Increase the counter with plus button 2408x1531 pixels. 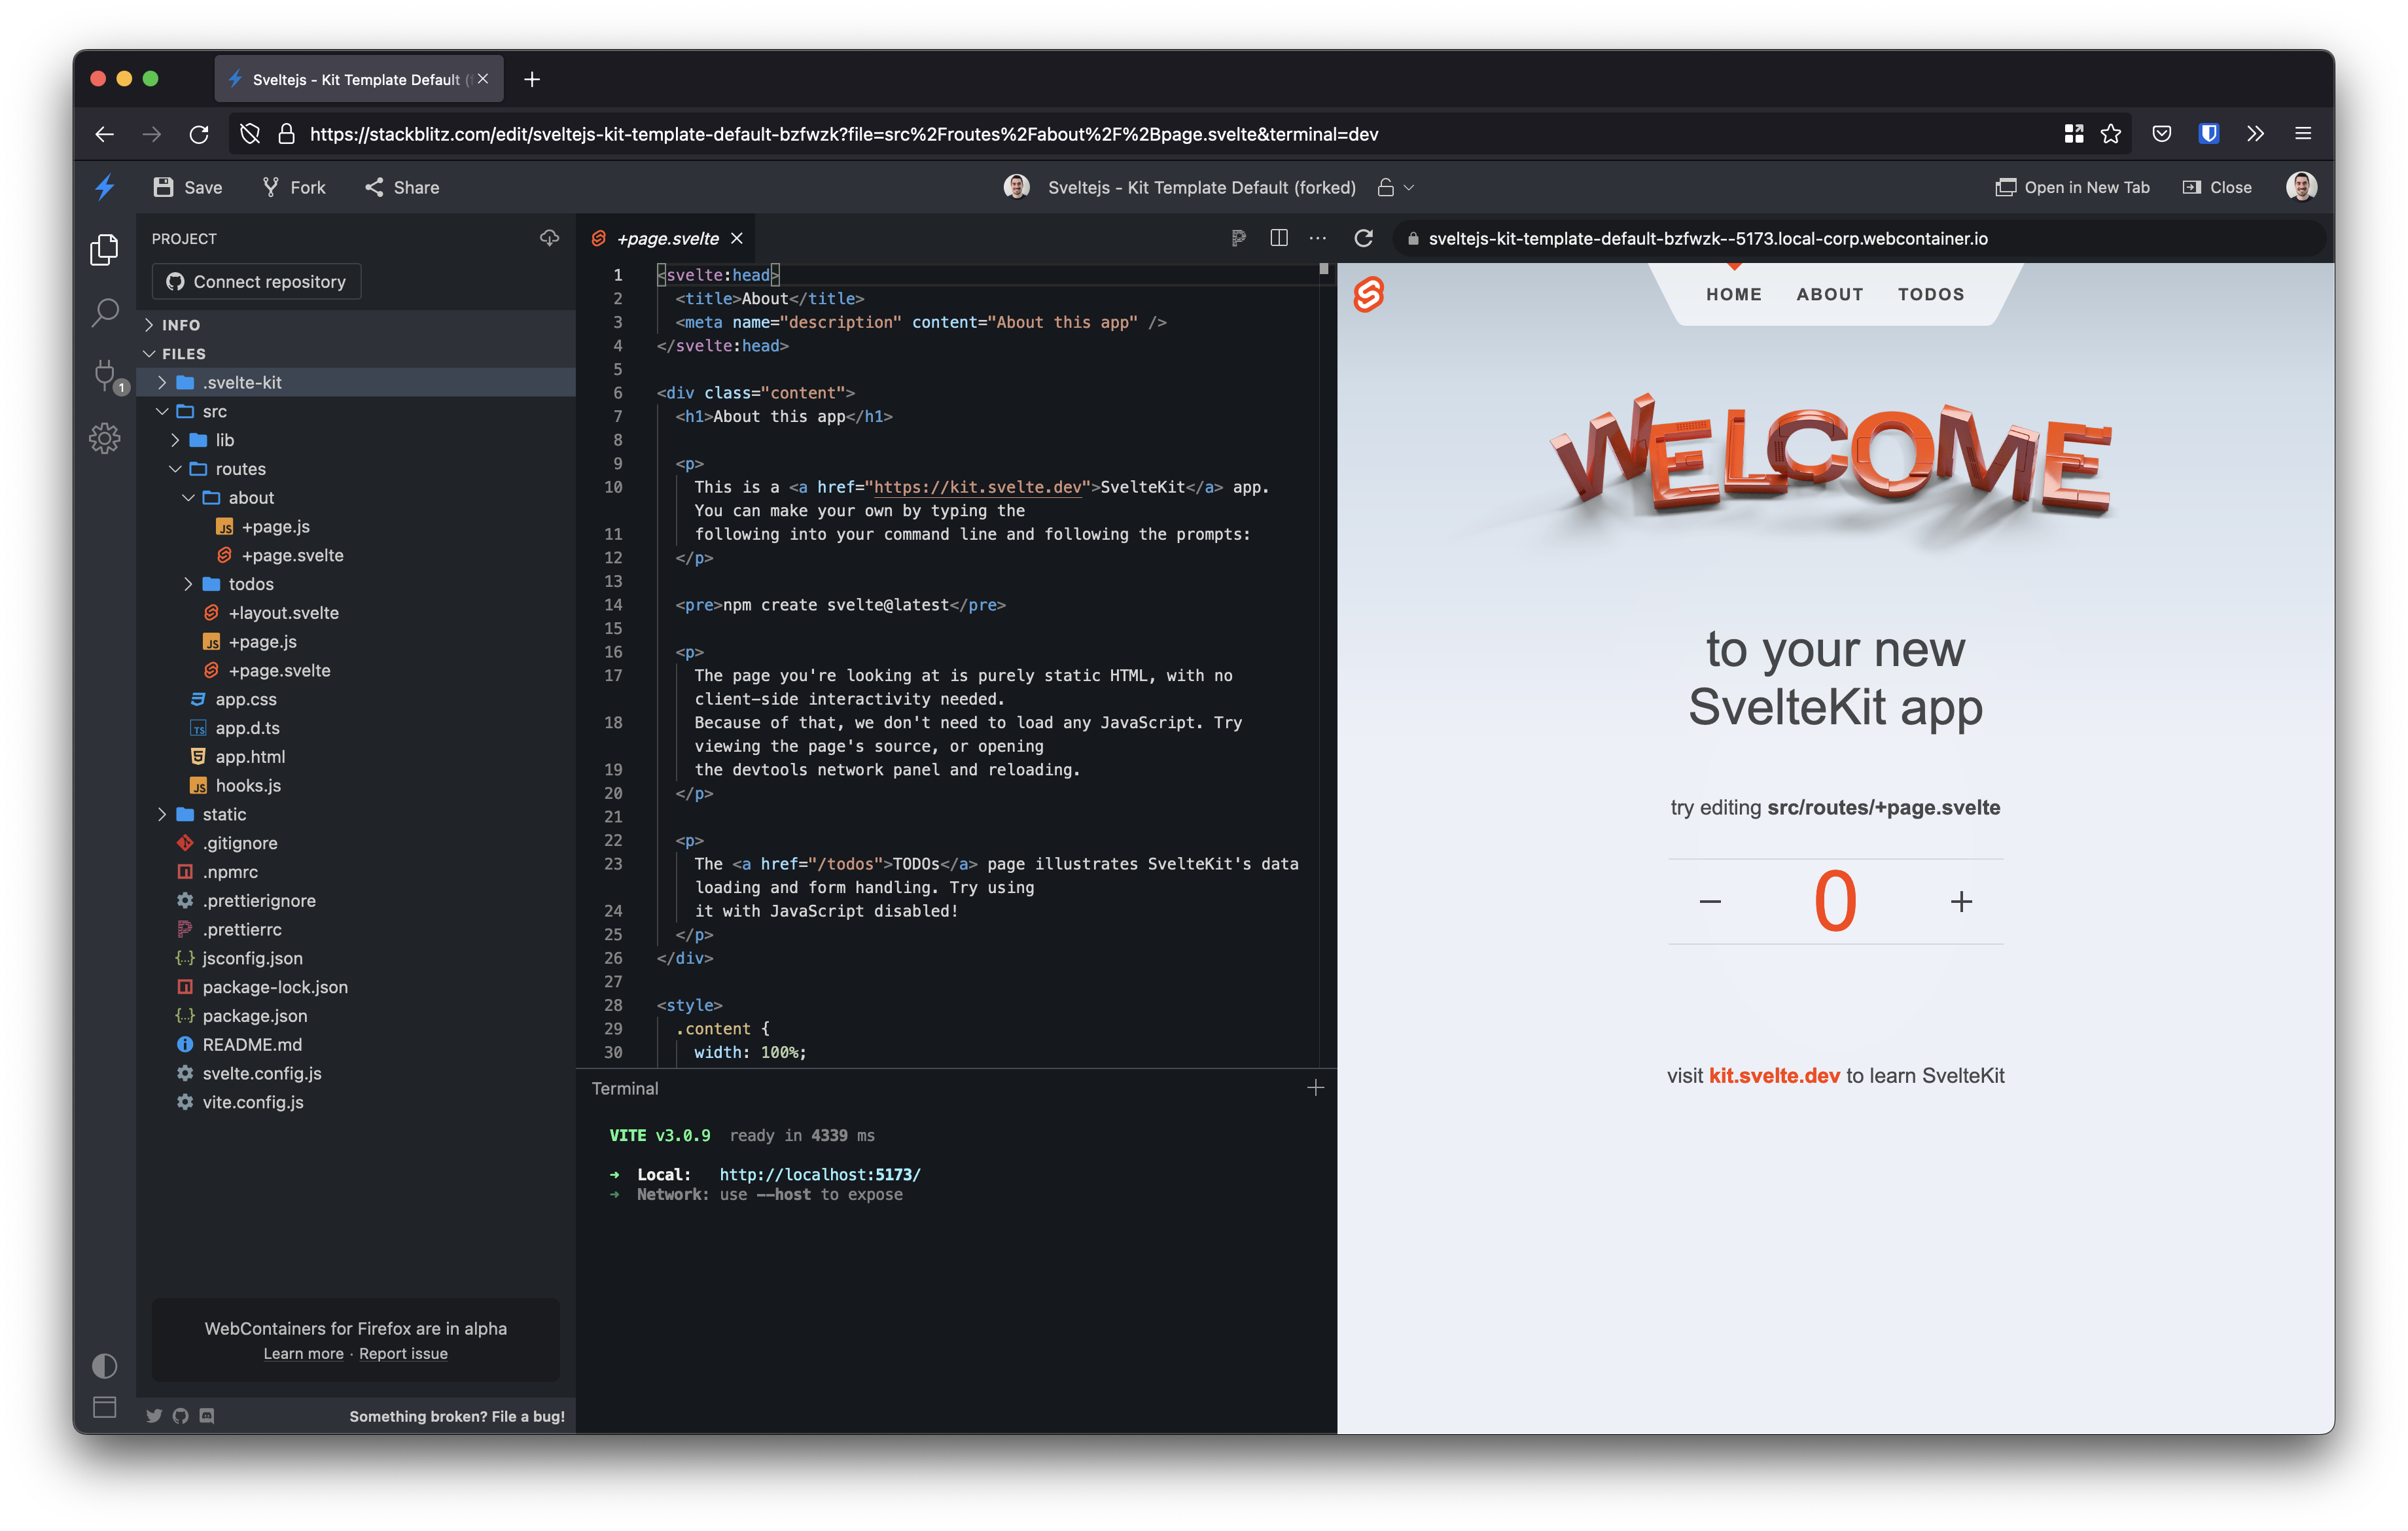1961,902
